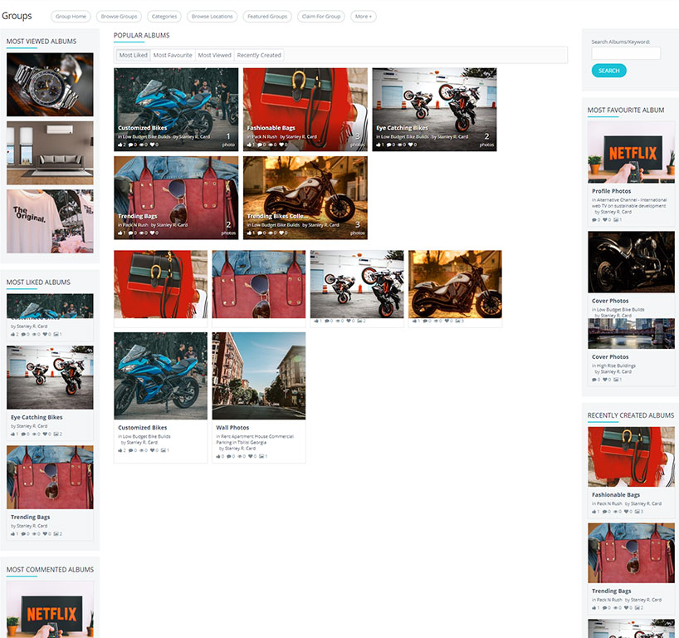Click comment icon under sidebar Eye Catching Bikes
Image resolution: width=679 pixels, height=638 pixels.
point(23,434)
